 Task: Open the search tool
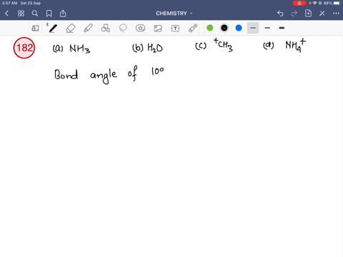coord(35,14)
